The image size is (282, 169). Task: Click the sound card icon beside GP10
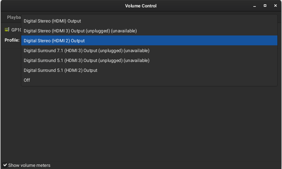(x=7, y=30)
